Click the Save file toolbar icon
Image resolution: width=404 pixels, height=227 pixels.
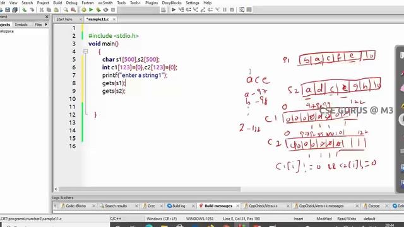click(8, 10)
